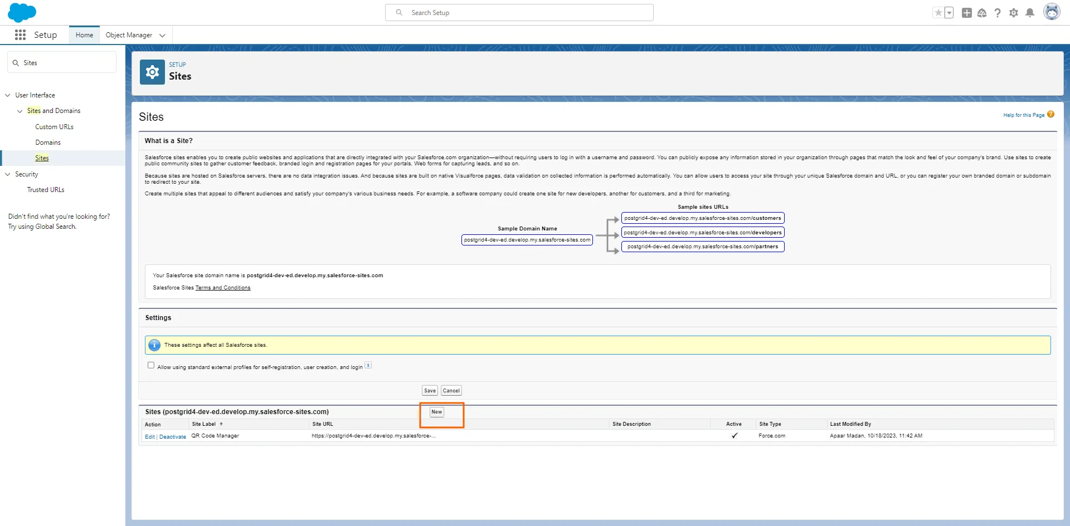The height and width of the screenshot is (526, 1070).
Task: Open the Salesforce Help question mark
Action: click(x=998, y=13)
